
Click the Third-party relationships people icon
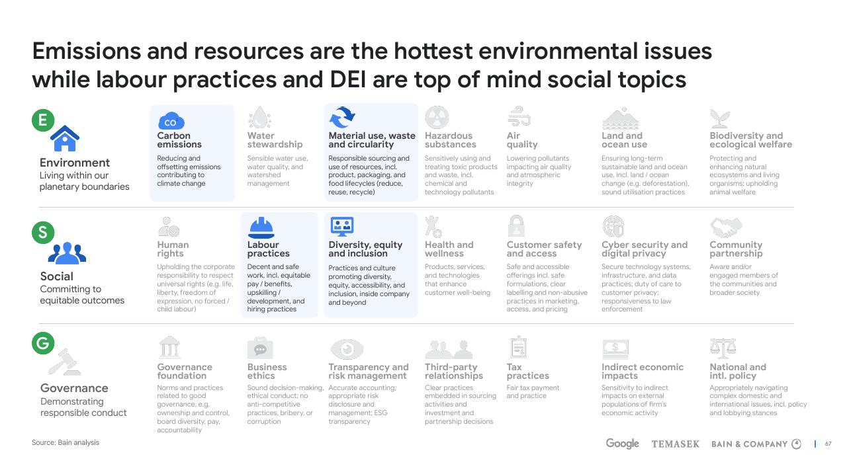(x=449, y=349)
